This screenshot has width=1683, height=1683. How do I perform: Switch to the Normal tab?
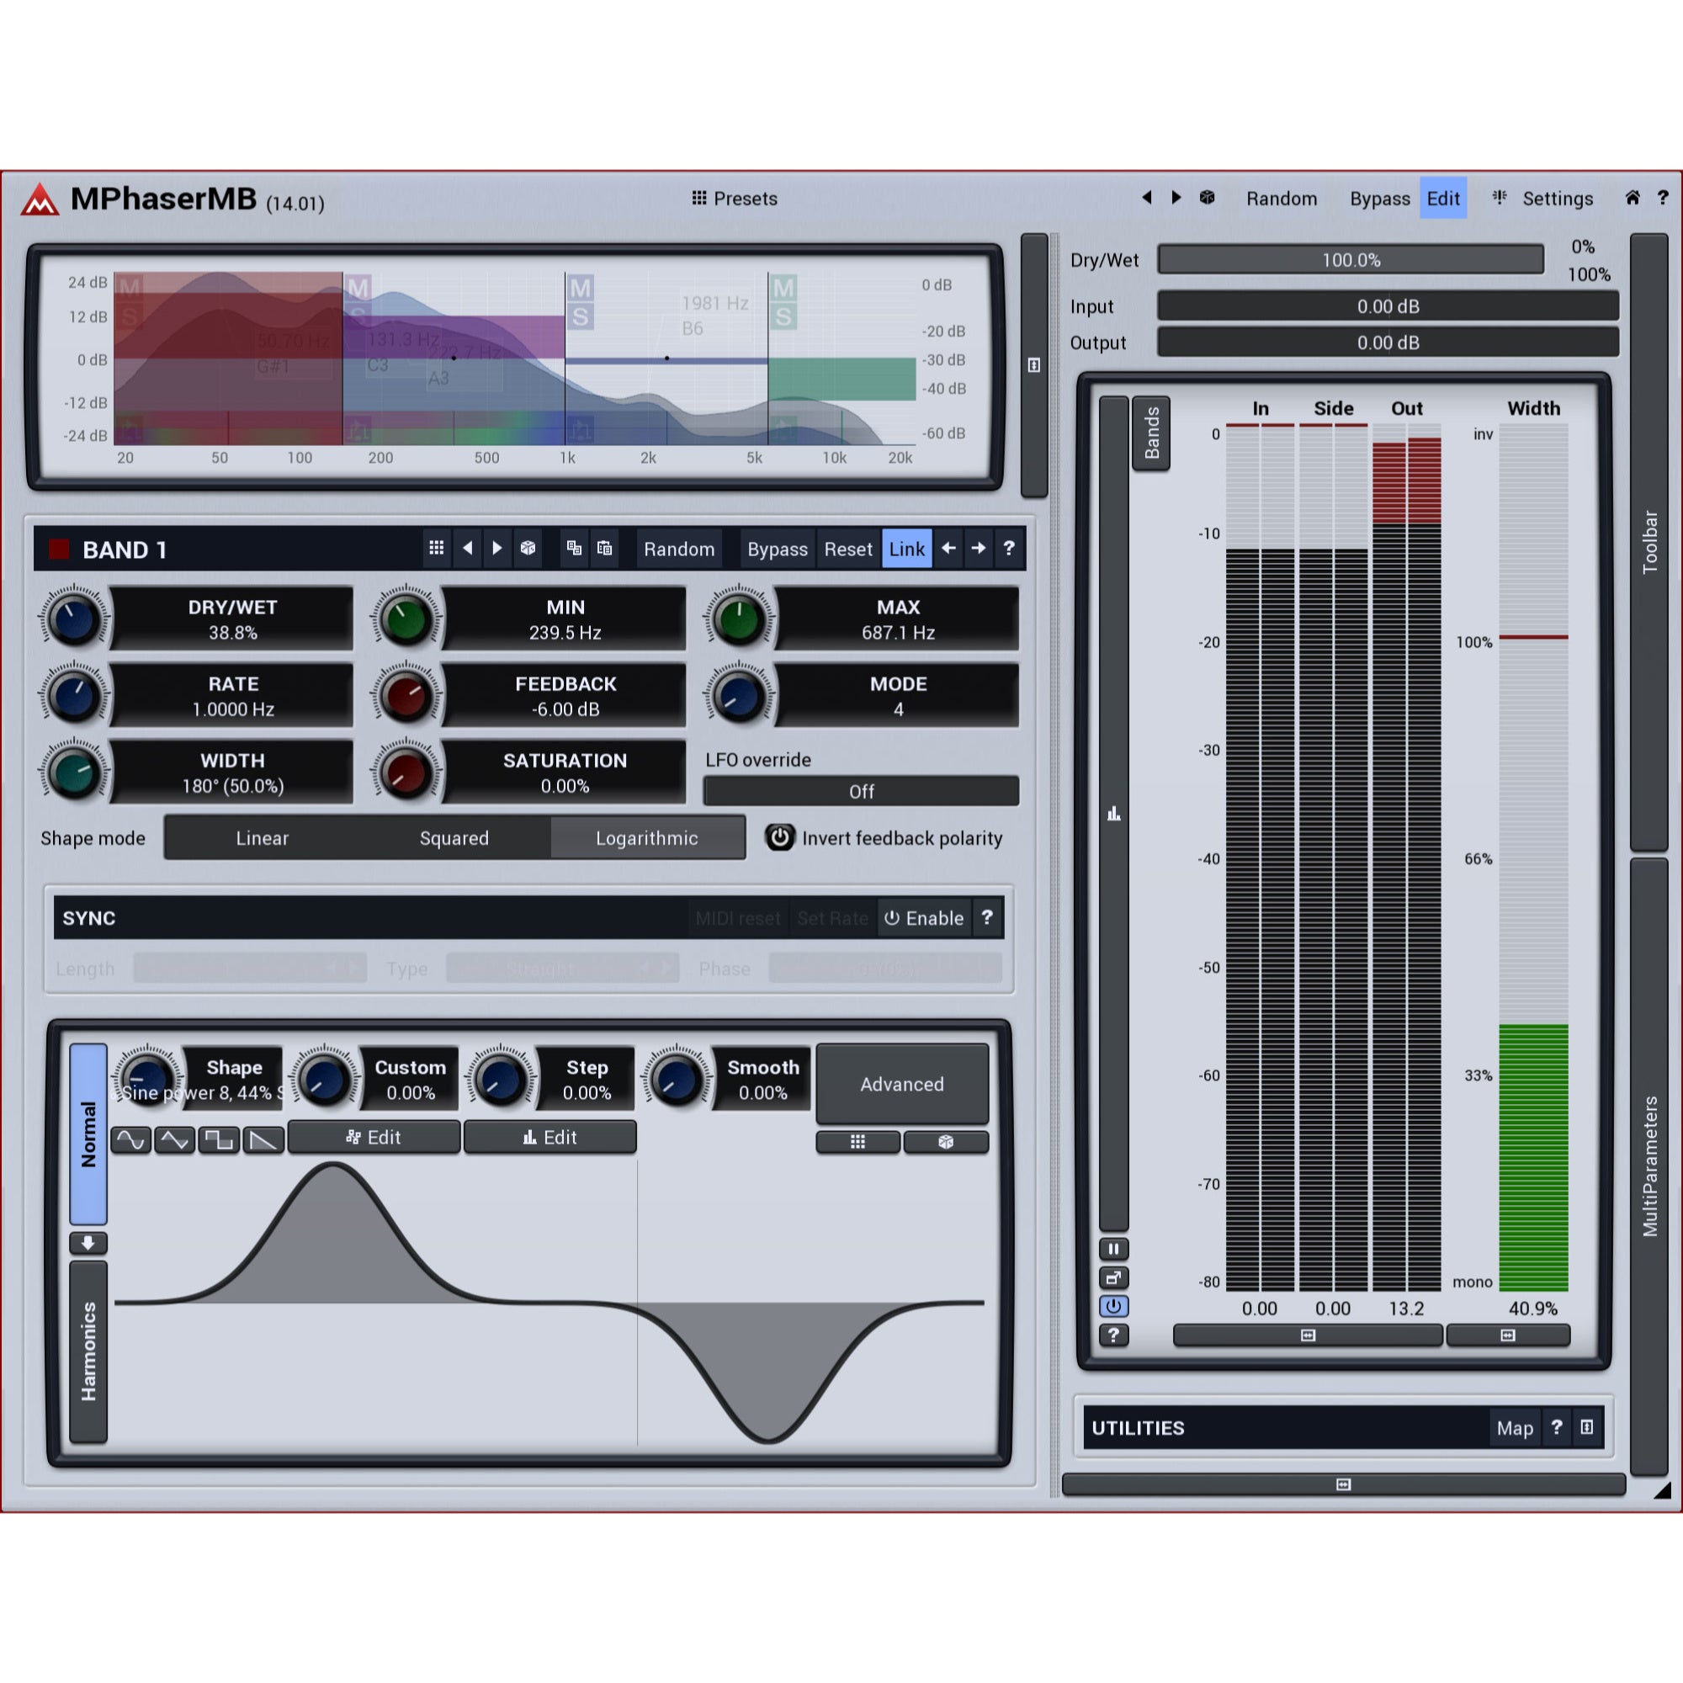[88, 1134]
